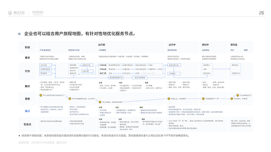Click the 住宿 heading in the 痛点 row
The image size is (271, 152).
click(117, 107)
